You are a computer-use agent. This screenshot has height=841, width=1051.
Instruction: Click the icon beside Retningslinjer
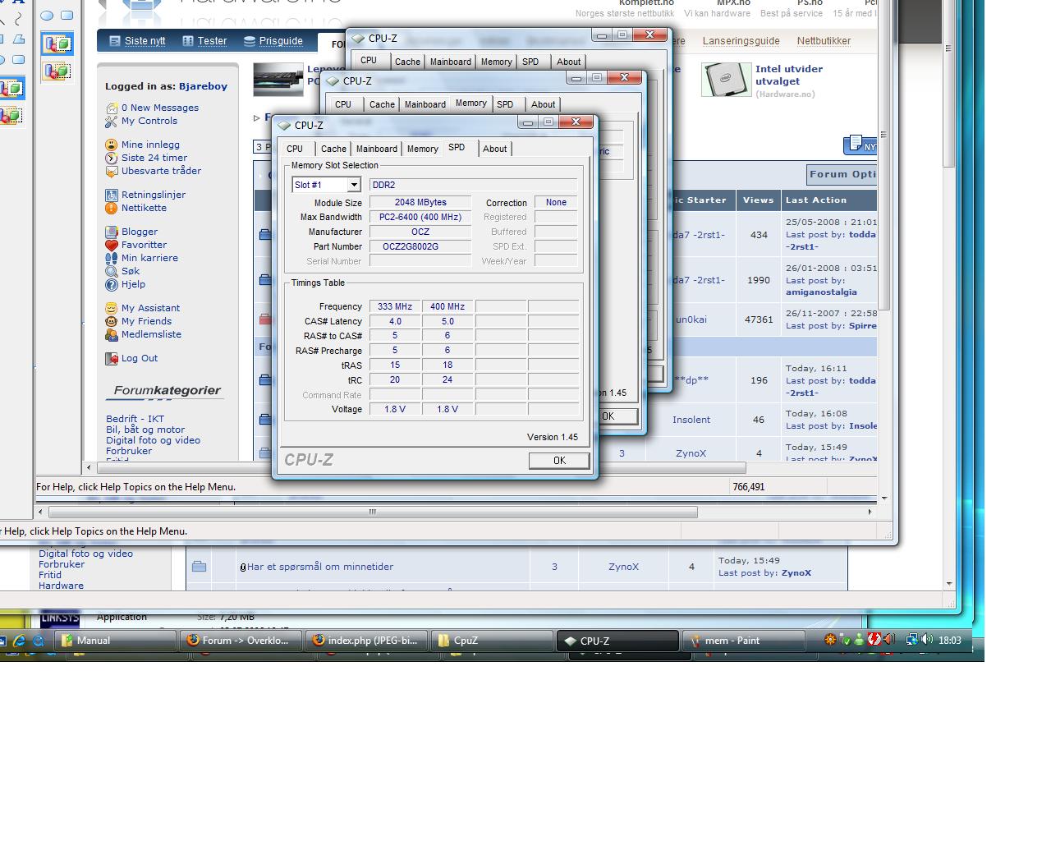pyautogui.click(x=112, y=195)
